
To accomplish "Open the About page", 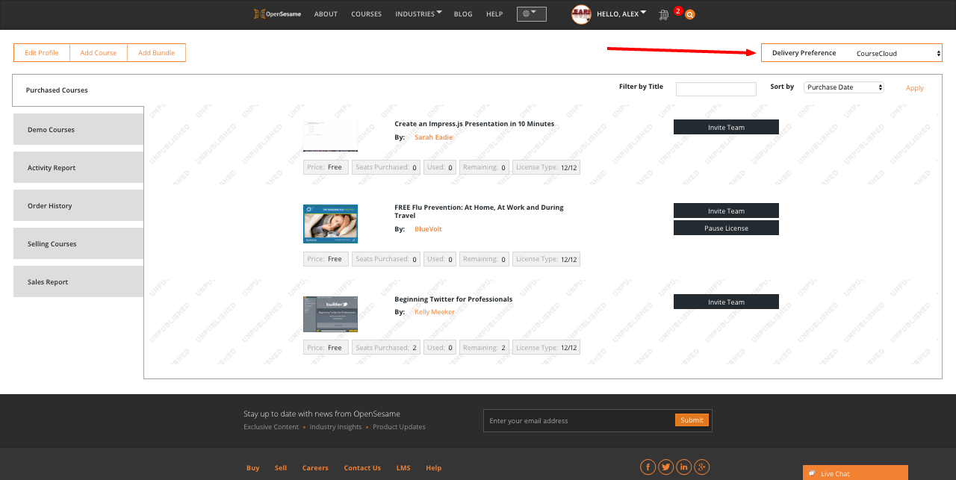I will (x=326, y=14).
